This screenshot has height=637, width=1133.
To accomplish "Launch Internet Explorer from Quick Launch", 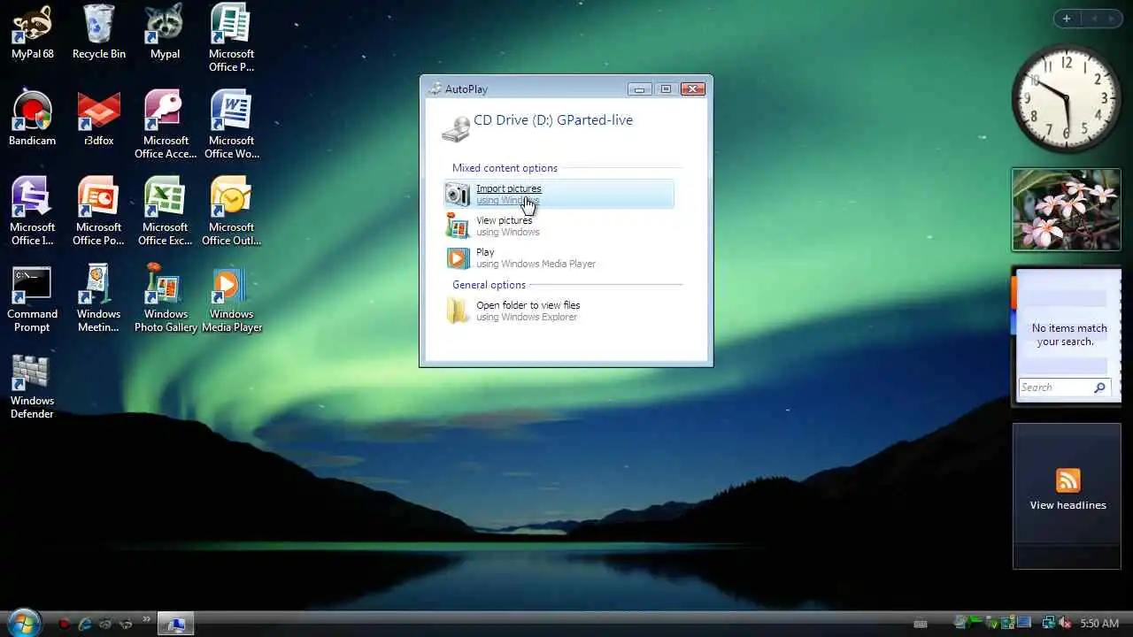I will [x=85, y=624].
